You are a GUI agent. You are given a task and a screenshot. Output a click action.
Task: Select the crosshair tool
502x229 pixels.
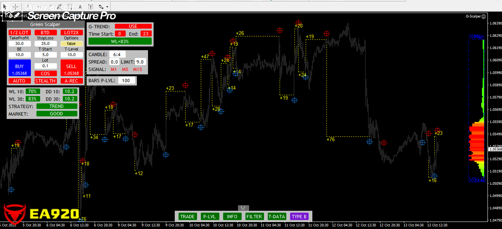(x=16, y=7)
